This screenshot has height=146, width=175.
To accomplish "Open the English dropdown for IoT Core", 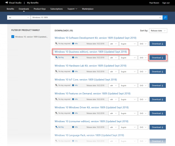I will [x=128, y=85].
